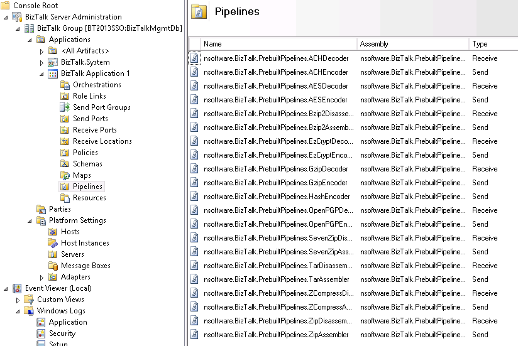
Task: Click the Host Instances gear icon
Action: pos(53,243)
